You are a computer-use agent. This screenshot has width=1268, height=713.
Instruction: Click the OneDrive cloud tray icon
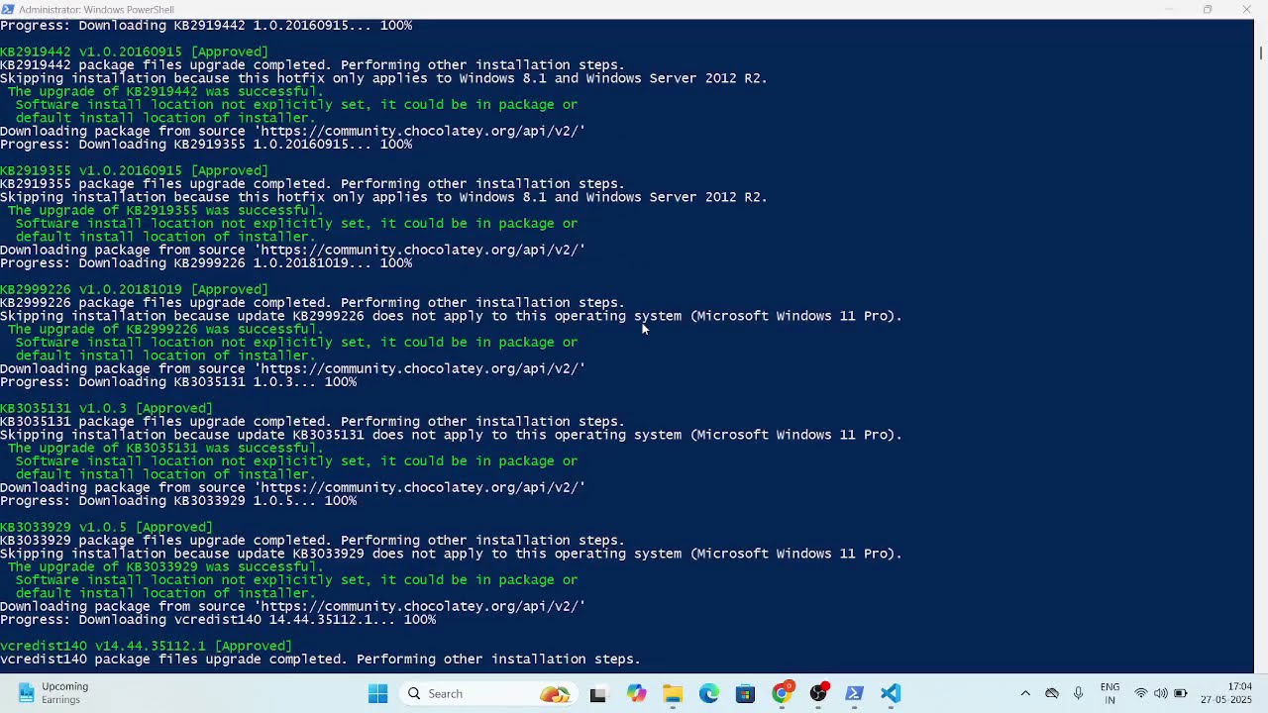tap(1052, 693)
